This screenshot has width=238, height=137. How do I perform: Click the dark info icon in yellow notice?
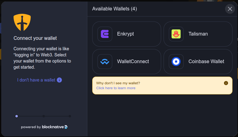pyautogui.click(x=226, y=83)
